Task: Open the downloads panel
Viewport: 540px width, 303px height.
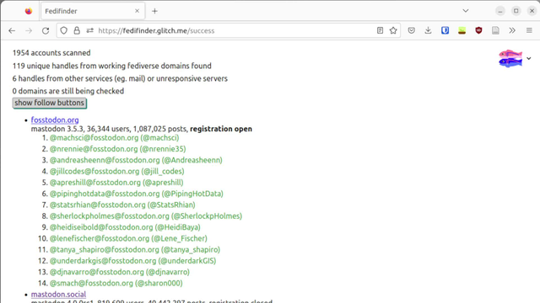Action: click(x=428, y=30)
